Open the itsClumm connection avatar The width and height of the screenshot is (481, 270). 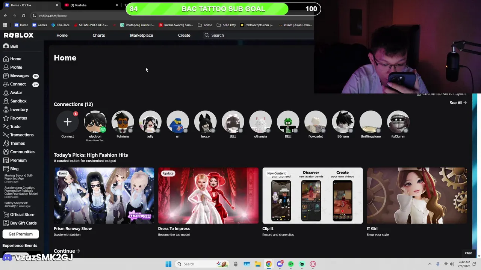pyautogui.click(x=398, y=122)
